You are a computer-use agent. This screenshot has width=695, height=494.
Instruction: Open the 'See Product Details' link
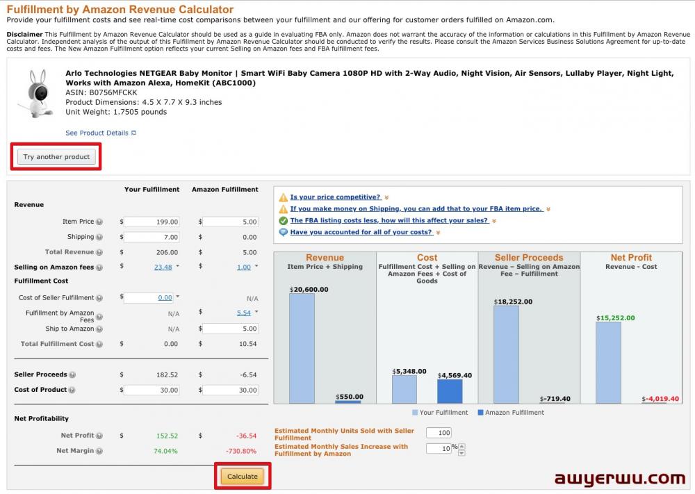pyautogui.click(x=97, y=133)
